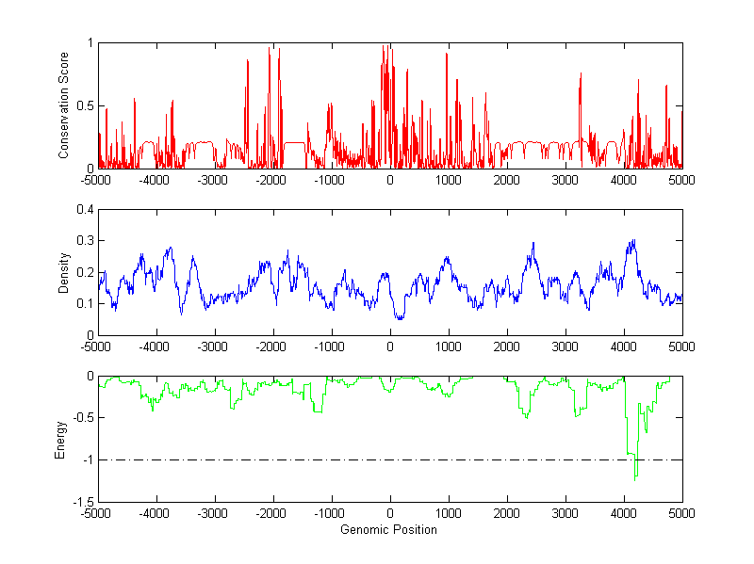Click the -1.5 tick on the Energy axis
This screenshot has height=564, width=754.
point(83,502)
